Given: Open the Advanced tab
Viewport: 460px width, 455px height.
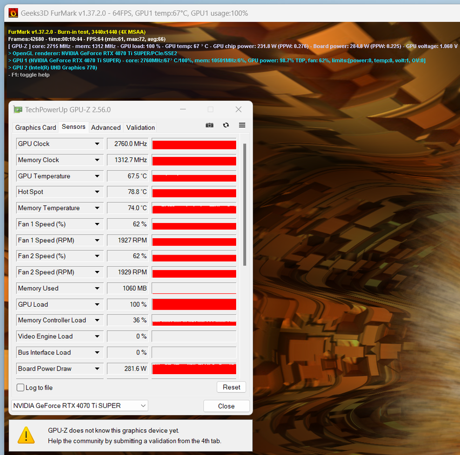Looking at the screenshot, I should pyautogui.click(x=106, y=128).
